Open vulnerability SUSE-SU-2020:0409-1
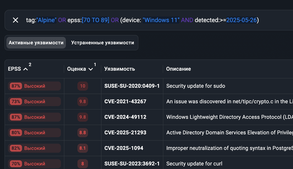This screenshot has height=169, width=293. [132, 86]
